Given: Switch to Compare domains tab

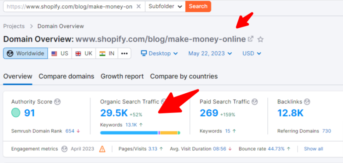Looking at the screenshot, I should pos(66,76).
